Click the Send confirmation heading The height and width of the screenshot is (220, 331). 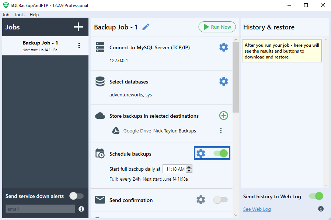131,200
